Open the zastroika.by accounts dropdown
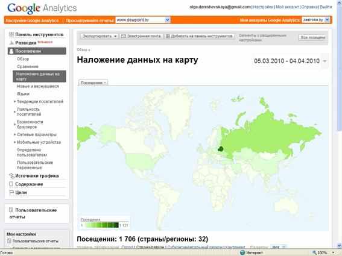The height and width of the screenshot is (256, 342). [x=316, y=20]
